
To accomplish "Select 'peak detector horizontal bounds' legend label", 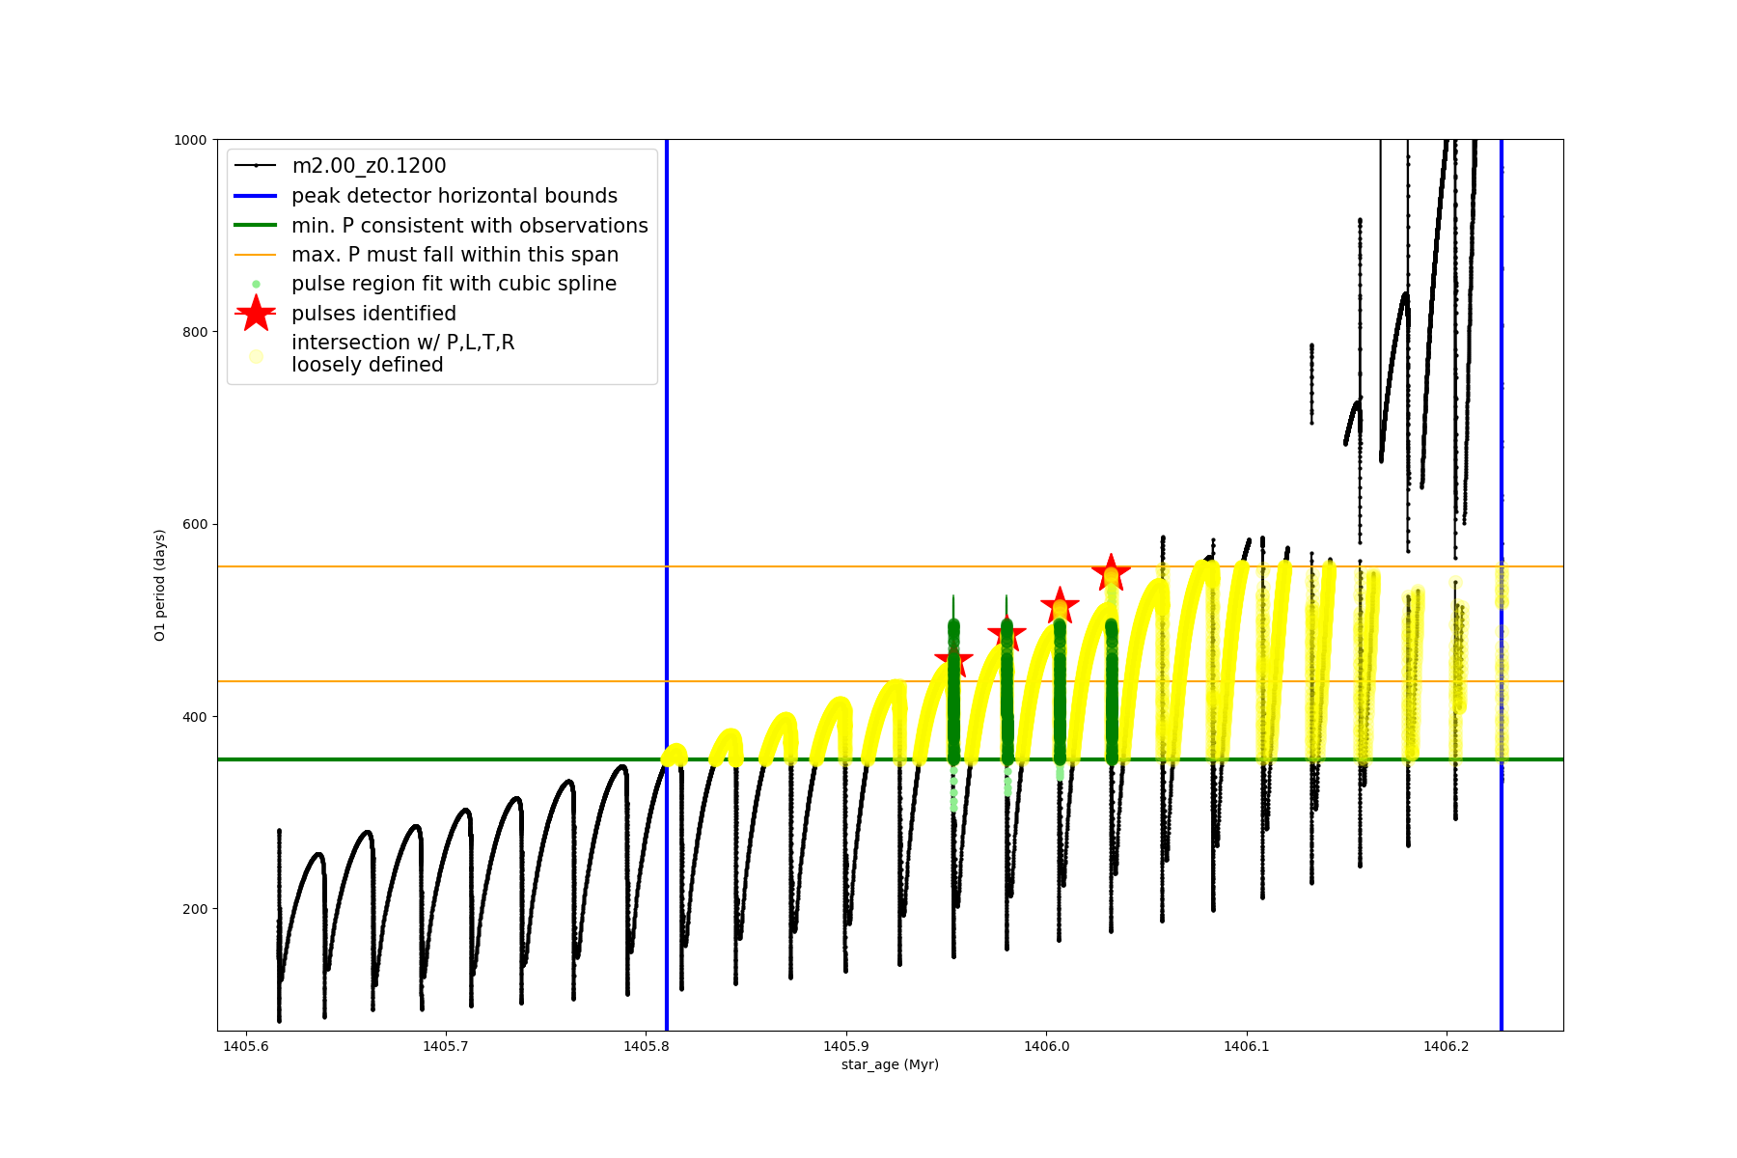I will [455, 196].
